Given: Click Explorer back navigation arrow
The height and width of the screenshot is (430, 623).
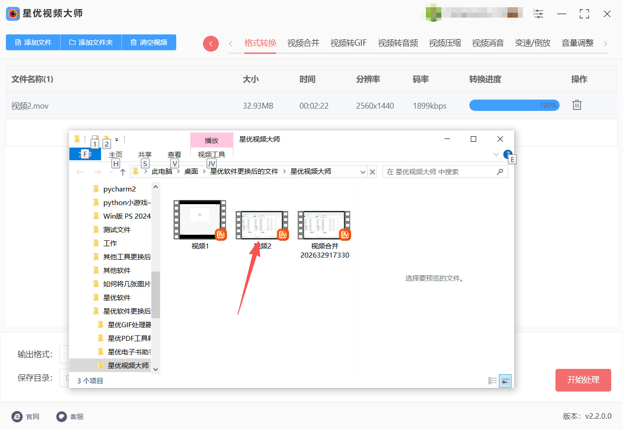Looking at the screenshot, I should pos(80,172).
